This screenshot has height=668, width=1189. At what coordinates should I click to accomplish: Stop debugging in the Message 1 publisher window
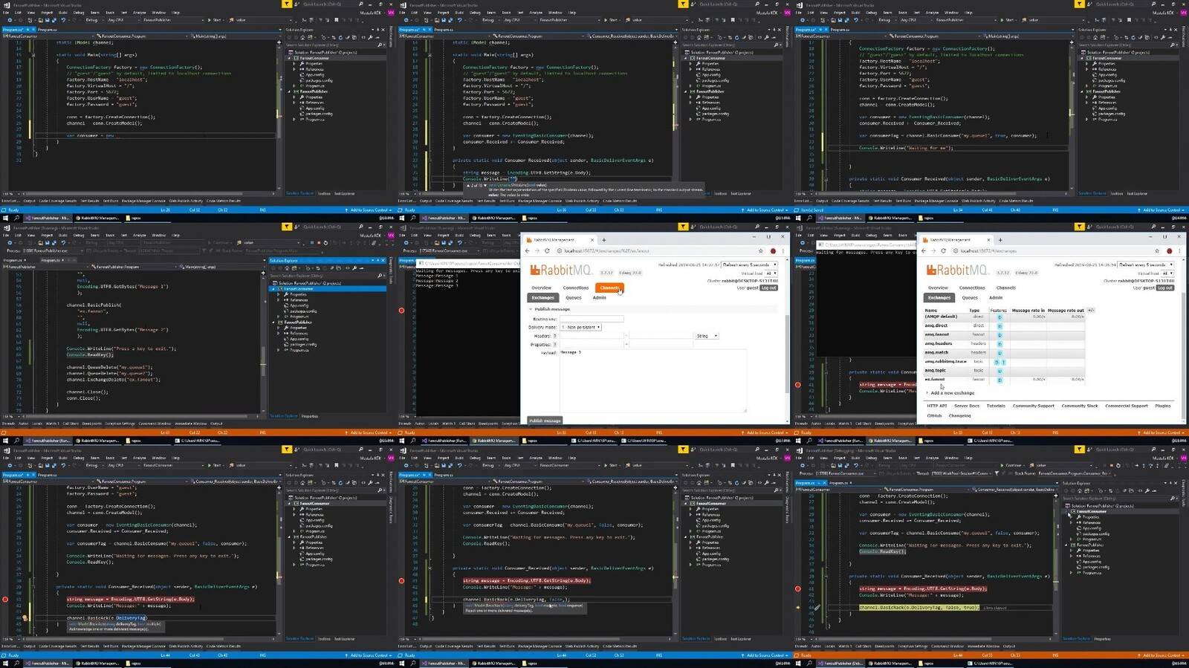[319, 242]
